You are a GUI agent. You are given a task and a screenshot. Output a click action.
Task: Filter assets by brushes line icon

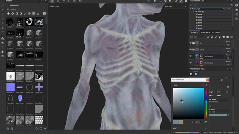(25, 13)
